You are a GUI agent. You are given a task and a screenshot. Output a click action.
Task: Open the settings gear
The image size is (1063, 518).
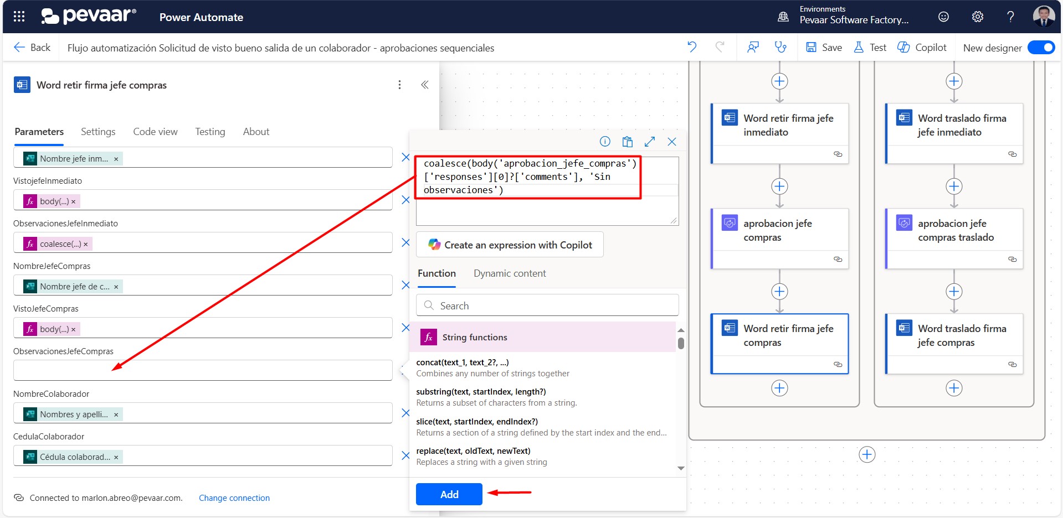pyautogui.click(x=978, y=17)
